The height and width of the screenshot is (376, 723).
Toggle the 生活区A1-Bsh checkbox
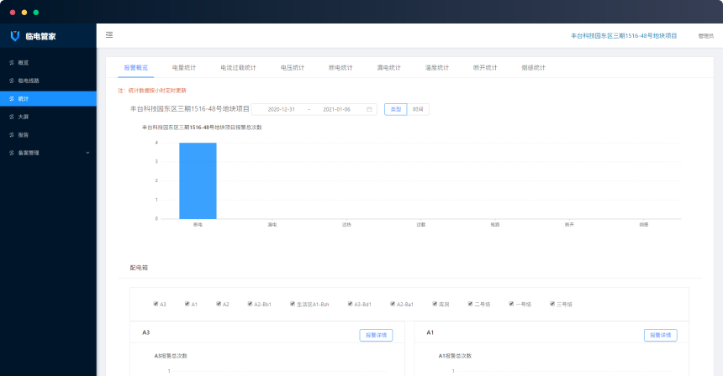tap(293, 304)
